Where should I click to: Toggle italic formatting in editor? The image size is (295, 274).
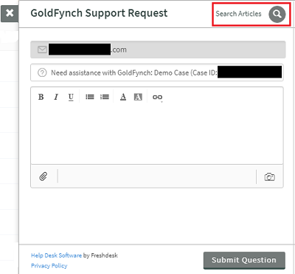click(x=56, y=97)
